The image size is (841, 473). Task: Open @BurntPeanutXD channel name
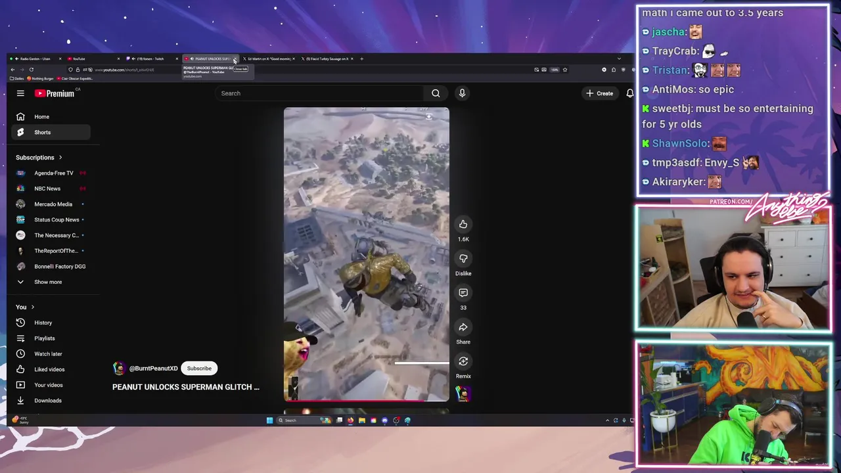point(153,369)
